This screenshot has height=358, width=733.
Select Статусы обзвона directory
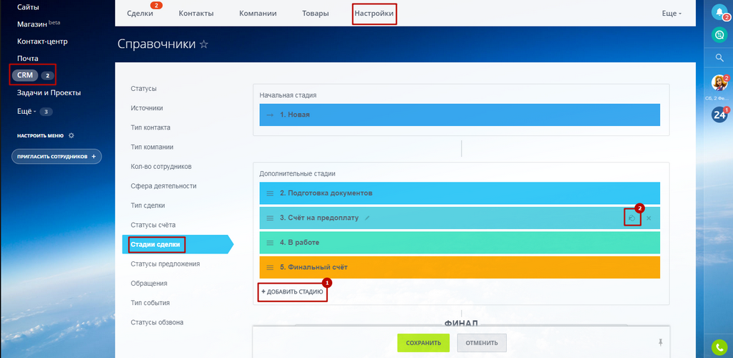coord(157,322)
